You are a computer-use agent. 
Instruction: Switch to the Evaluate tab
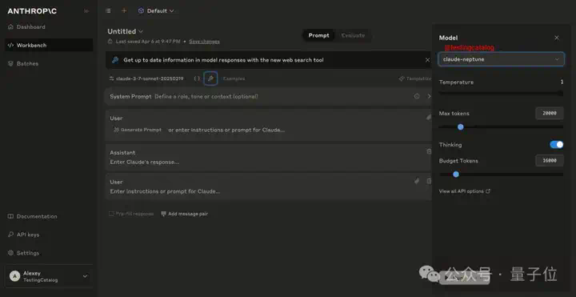point(353,36)
